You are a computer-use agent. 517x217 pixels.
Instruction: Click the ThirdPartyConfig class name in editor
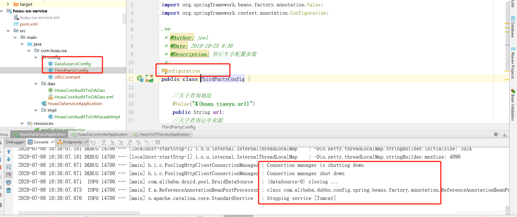pyautogui.click(x=223, y=79)
